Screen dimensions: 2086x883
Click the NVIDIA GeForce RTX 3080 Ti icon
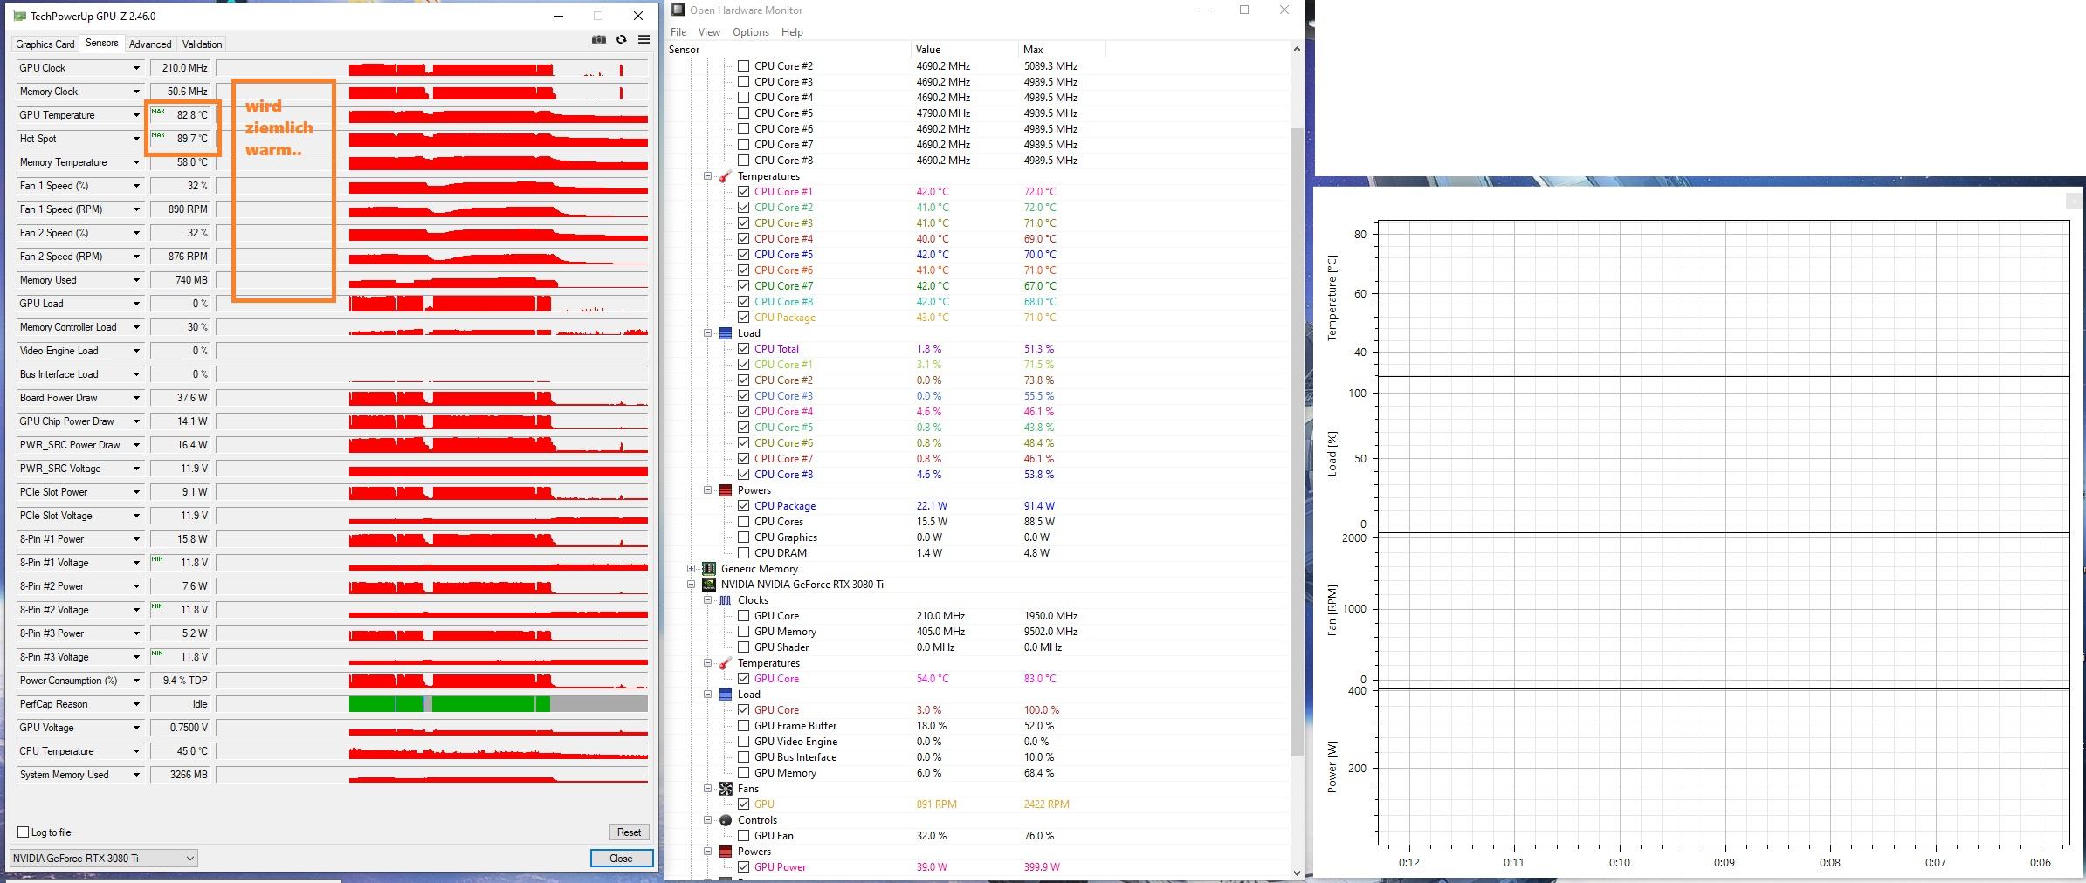pos(708,585)
